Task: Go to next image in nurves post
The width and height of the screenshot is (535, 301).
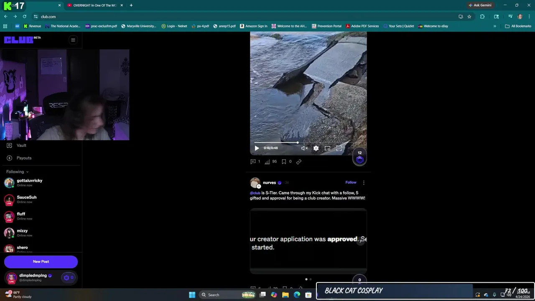Action: coord(360,241)
